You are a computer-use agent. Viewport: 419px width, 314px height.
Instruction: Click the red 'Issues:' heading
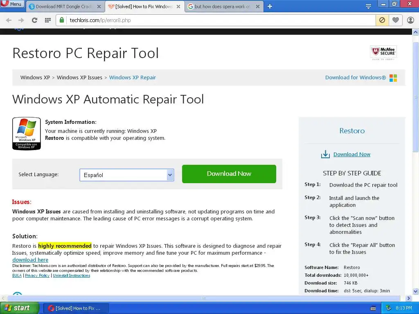22,202
